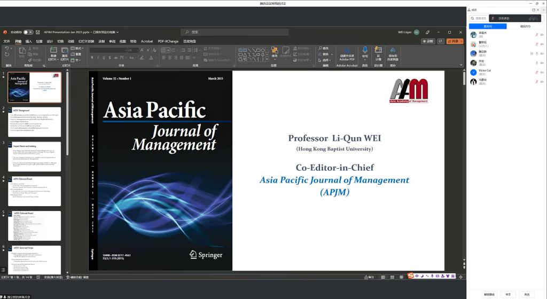Image resolution: width=547 pixels, height=299 pixels.
Task: Open the PDF-XChange ribbon tab
Action: click(168, 41)
